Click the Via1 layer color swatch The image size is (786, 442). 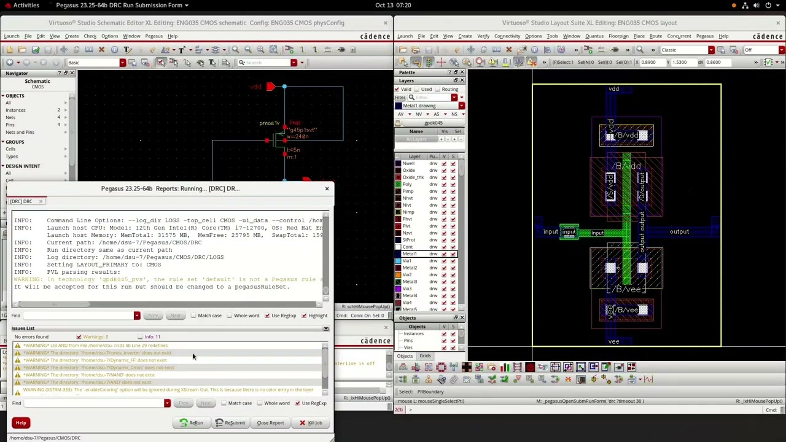398,261
